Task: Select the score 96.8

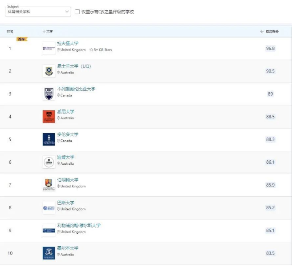Action: (270, 49)
